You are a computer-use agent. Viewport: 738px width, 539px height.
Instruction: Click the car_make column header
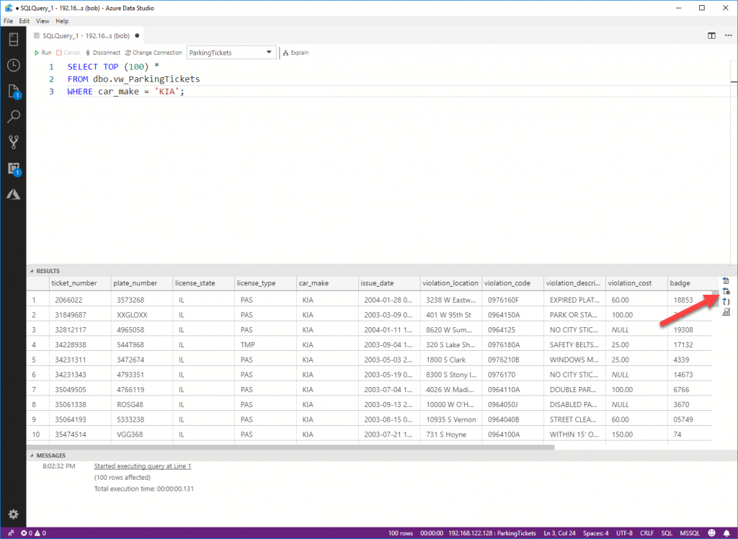point(328,283)
